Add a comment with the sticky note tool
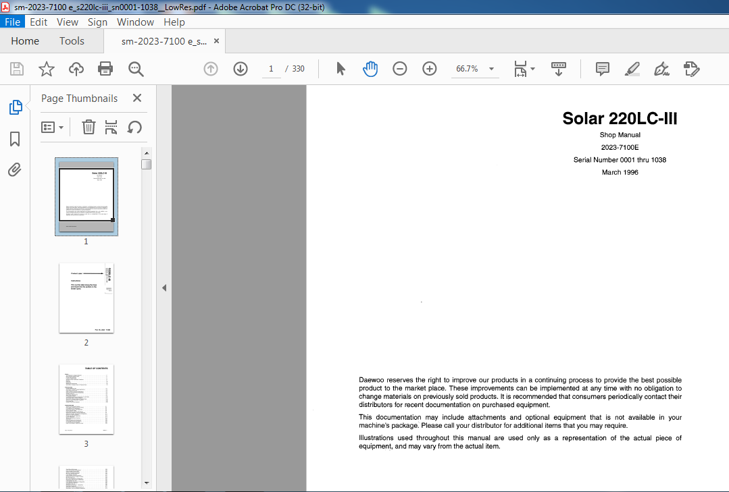 [x=603, y=69]
